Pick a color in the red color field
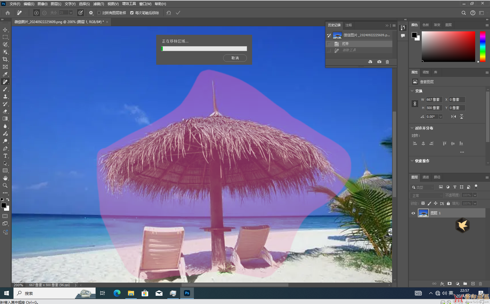490x304 pixels. (x=448, y=46)
